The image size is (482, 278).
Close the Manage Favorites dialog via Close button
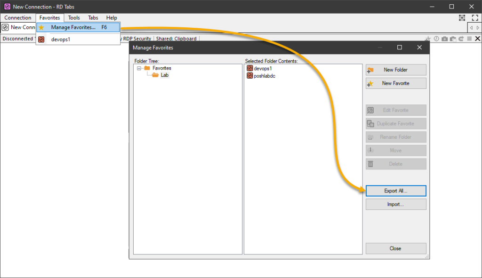pos(395,248)
